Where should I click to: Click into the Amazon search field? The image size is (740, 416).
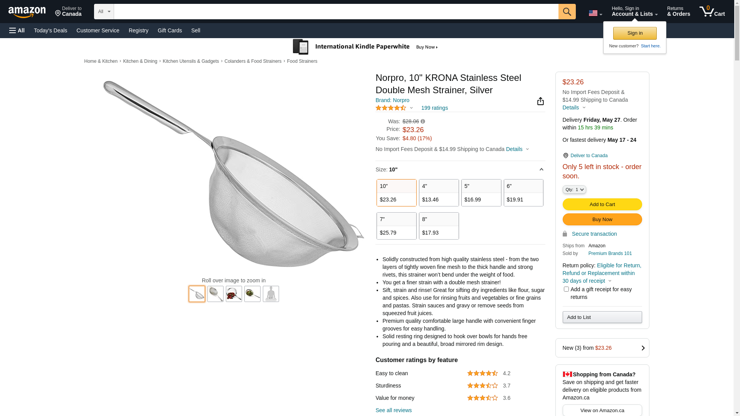336,12
